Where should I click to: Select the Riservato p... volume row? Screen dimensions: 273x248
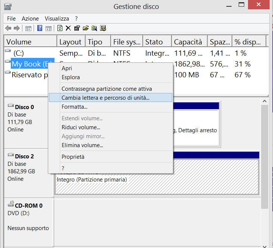tap(30, 75)
